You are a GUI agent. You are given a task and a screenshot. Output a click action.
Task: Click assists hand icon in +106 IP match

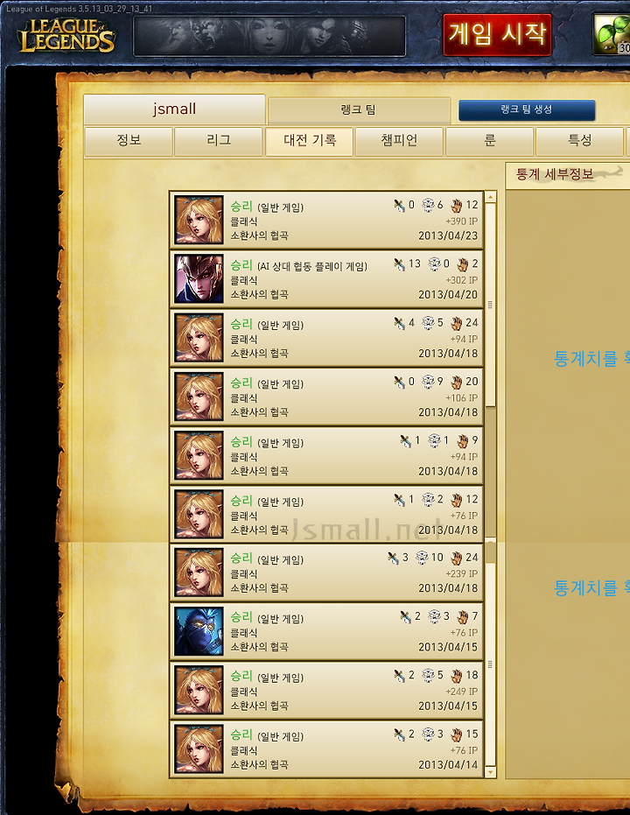click(457, 382)
